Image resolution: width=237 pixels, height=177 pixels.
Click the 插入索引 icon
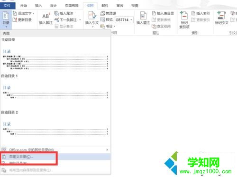click(x=193, y=13)
